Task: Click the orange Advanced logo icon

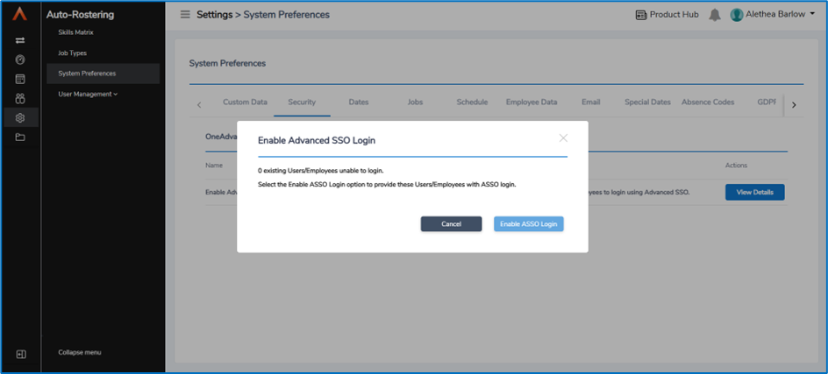Action: pos(20,15)
